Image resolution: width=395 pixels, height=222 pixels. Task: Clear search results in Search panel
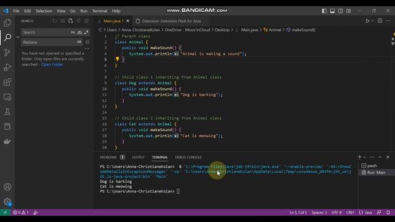[x=62, y=21]
